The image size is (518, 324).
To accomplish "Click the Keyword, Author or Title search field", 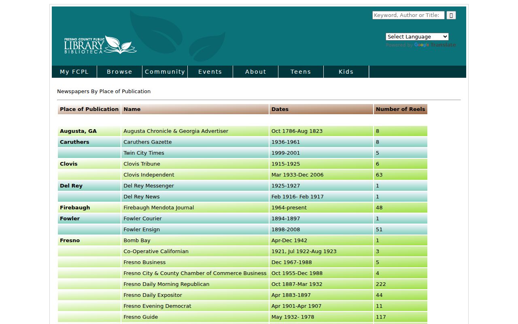I will coord(408,15).
